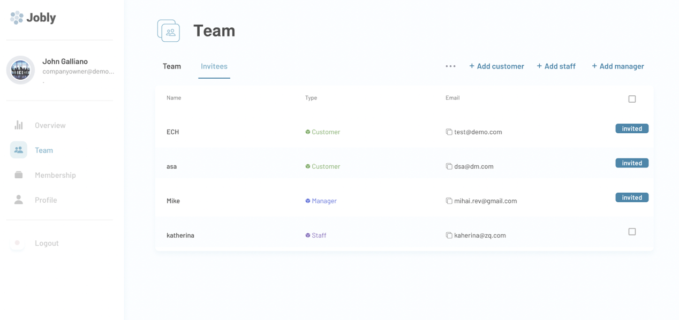This screenshot has width=679, height=320.
Task: Click the Manager type icon in Mike row
Action: (308, 201)
